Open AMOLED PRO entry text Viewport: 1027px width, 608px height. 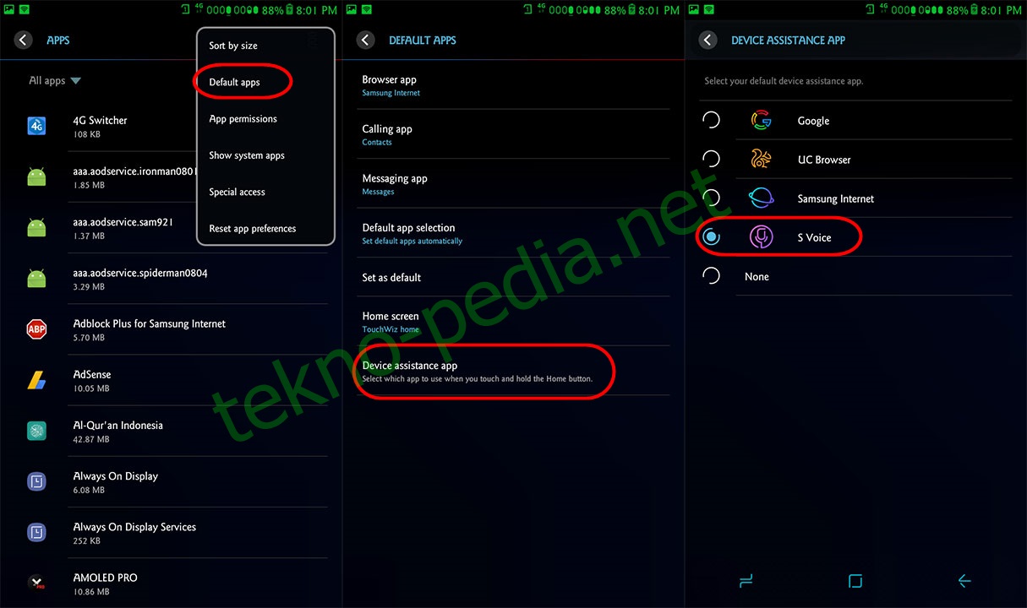[105, 578]
